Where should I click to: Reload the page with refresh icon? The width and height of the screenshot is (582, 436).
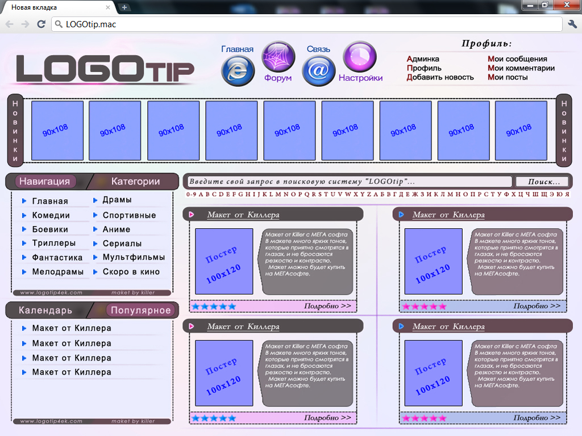click(x=41, y=24)
